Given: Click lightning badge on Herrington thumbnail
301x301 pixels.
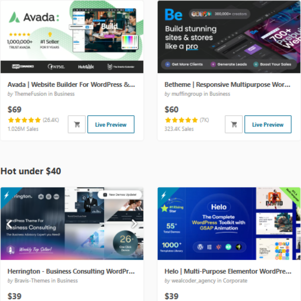Looking at the screenshot, I should pyautogui.click(x=7, y=195).
